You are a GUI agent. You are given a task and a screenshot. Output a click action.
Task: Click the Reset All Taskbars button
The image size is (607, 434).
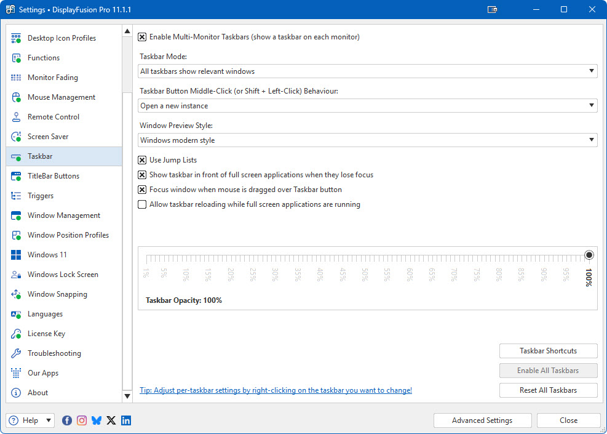point(547,390)
